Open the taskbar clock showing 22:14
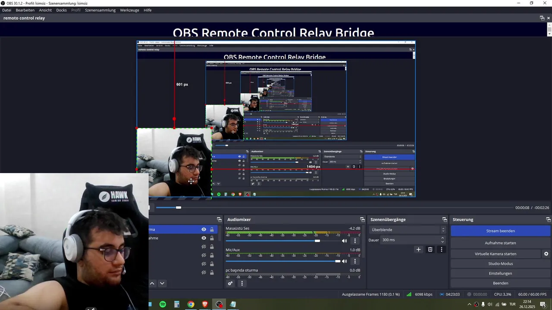The width and height of the screenshot is (552, 310). coord(527,304)
